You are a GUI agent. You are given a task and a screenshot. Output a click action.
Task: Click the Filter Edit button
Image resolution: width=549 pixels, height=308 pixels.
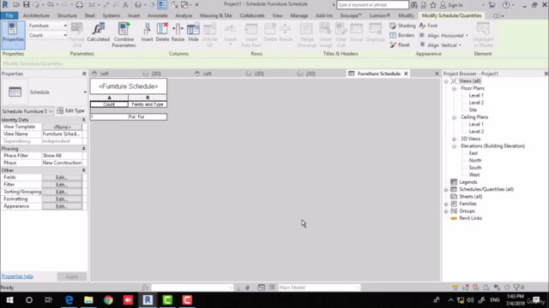click(62, 185)
